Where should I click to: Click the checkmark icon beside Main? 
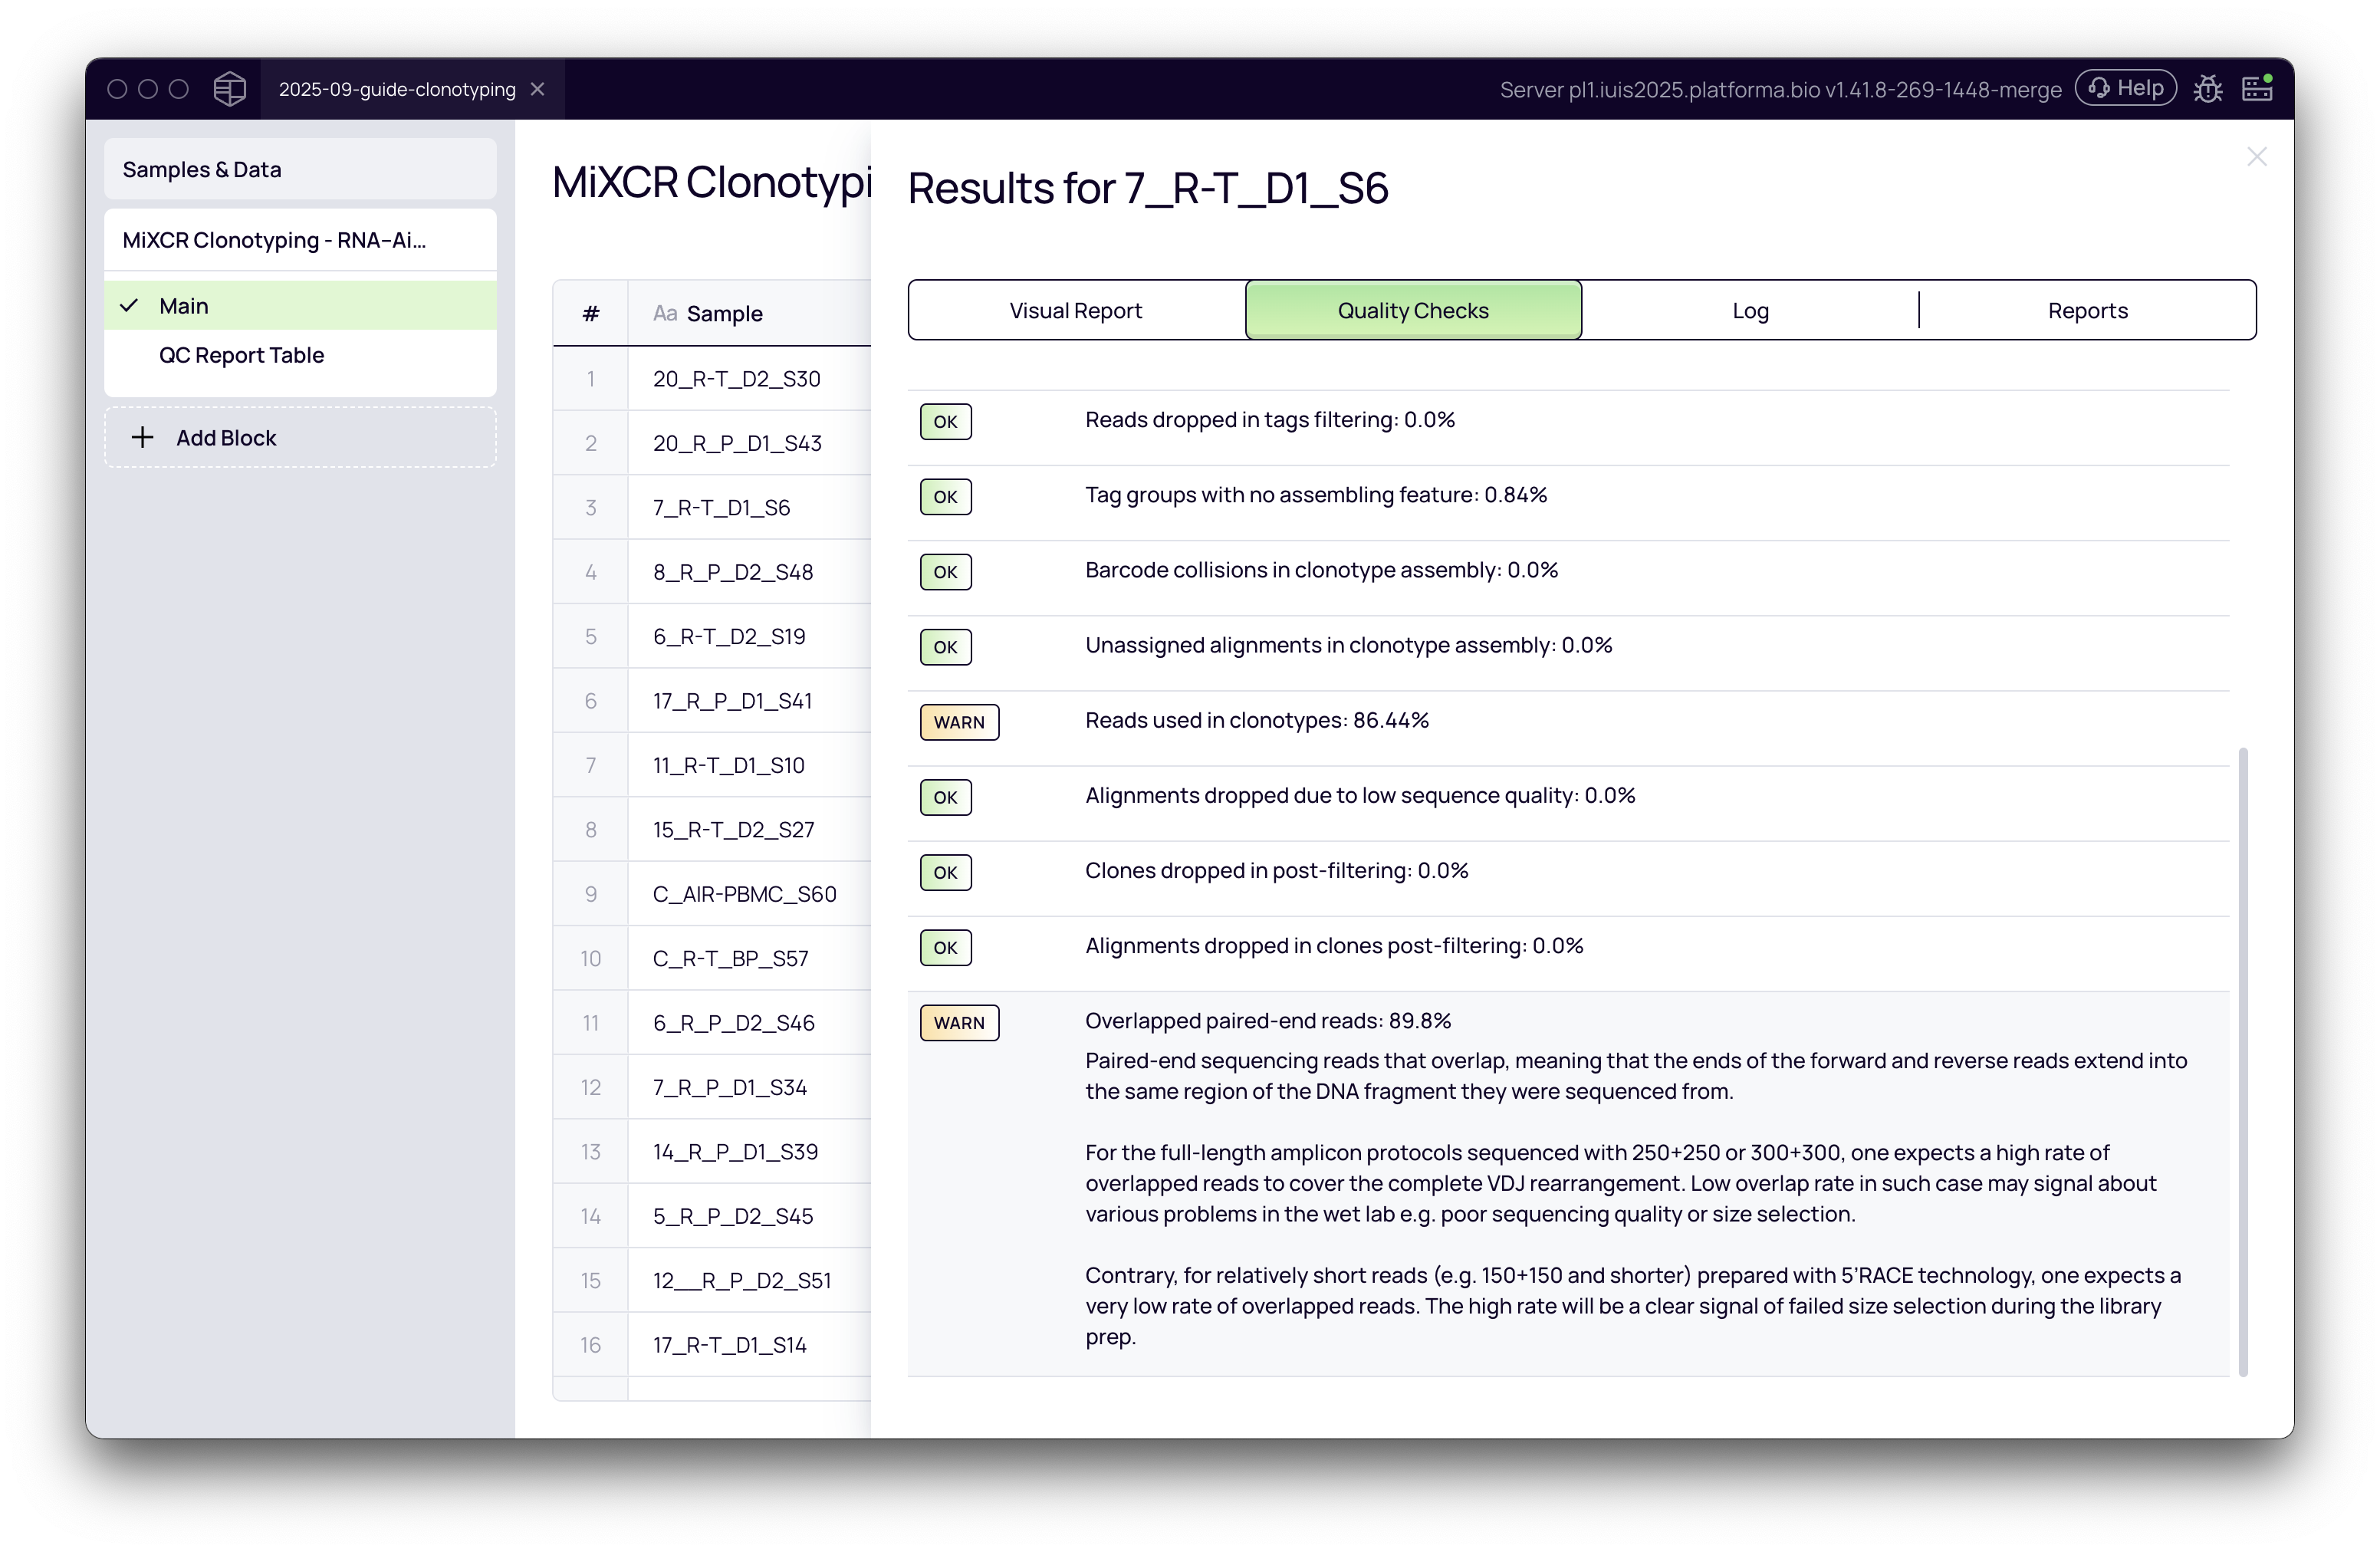point(129,306)
